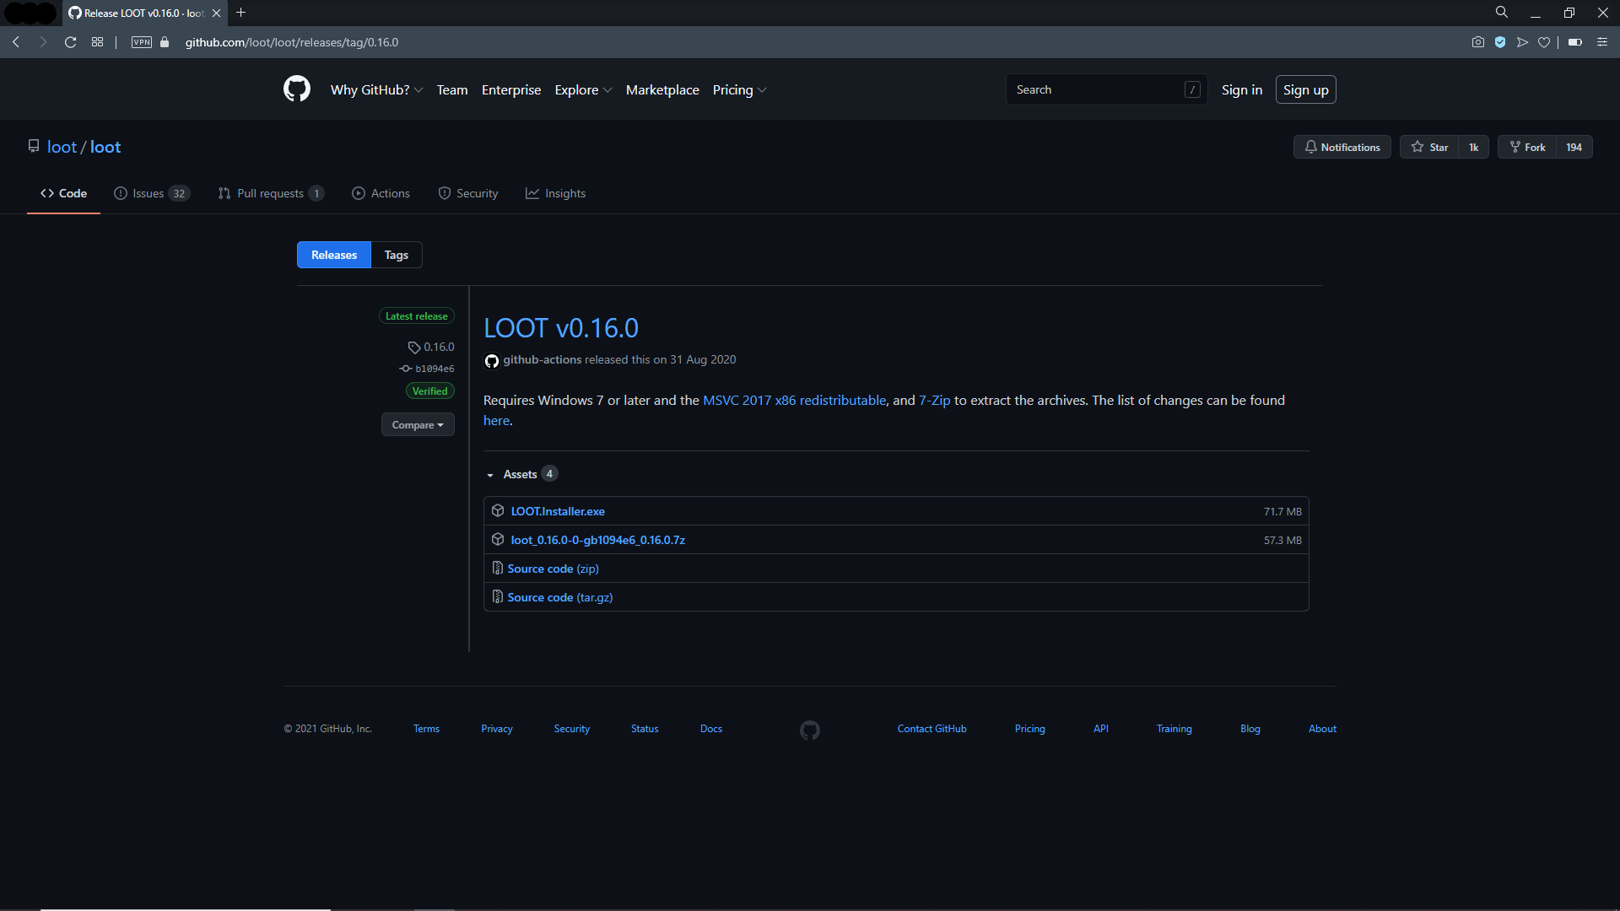Reload the page with refresh icon
This screenshot has height=911, width=1620.
tap(71, 42)
